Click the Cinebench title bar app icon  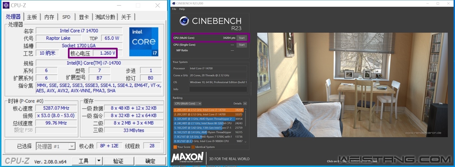coord(174,3)
